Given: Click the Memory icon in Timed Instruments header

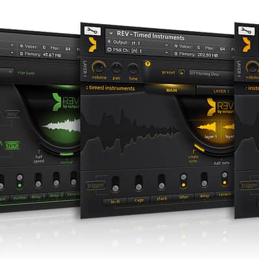Looking at the screenshot, I should coord(176,54).
